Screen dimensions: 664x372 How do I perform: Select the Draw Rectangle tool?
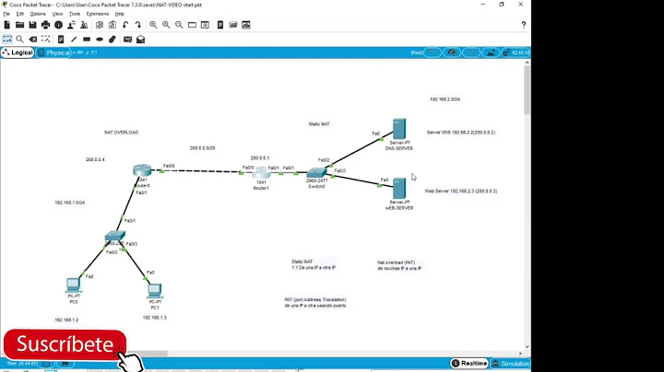[x=87, y=40]
